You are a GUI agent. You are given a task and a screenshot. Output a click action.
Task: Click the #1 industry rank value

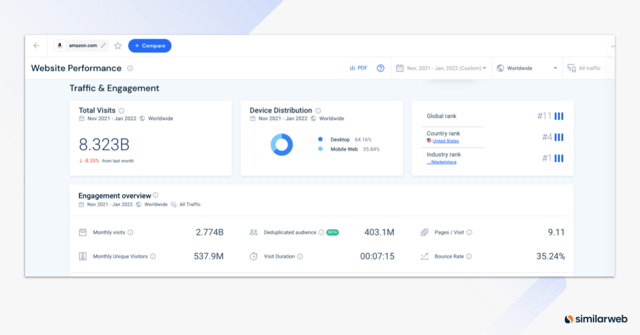547,158
